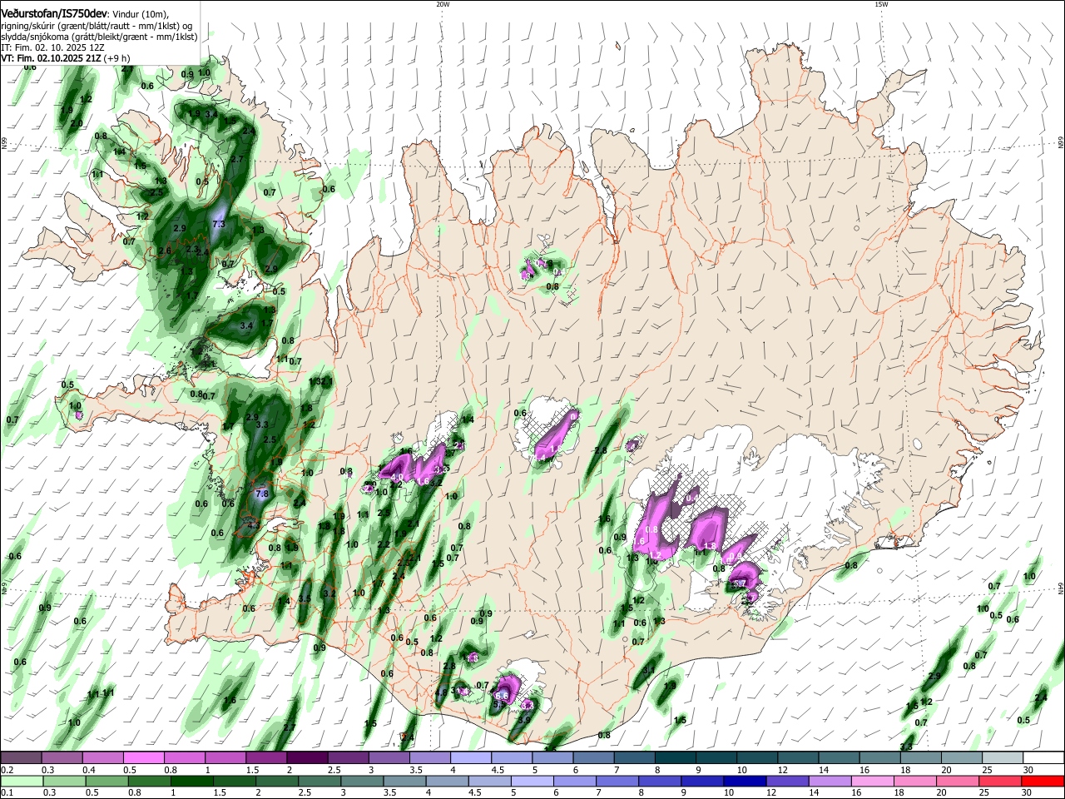This screenshot has width=1065, height=799.
Task: Click the 2.8 value near the central glacier
Action: pos(600,450)
